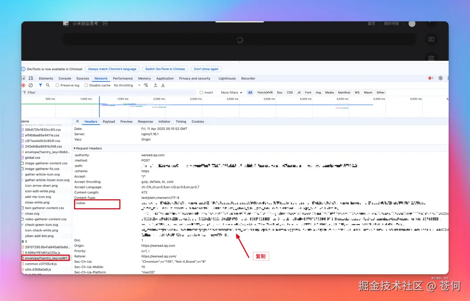Collapse the Request Headers section
The image size is (470, 301).
[88, 148]
